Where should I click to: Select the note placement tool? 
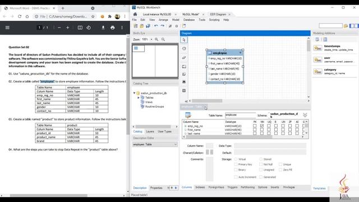[184, 74]
